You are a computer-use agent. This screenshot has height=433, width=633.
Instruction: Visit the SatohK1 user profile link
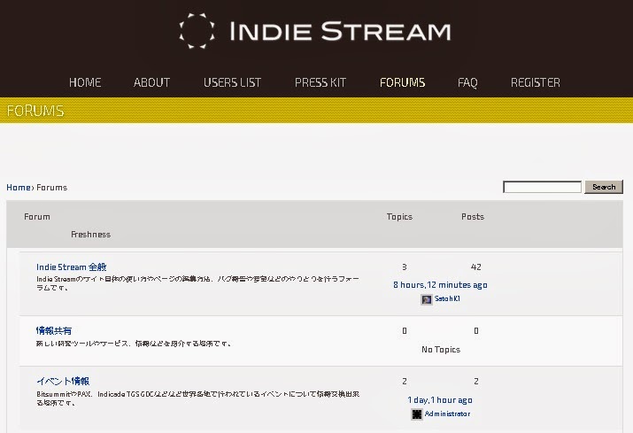tap(447, 299)
